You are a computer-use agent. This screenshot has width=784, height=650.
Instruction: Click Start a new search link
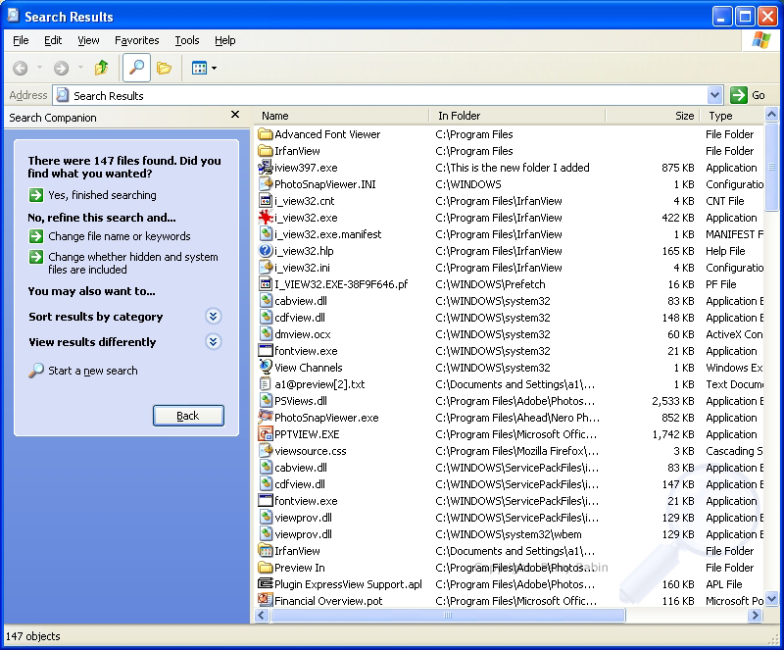click(92, 371)
